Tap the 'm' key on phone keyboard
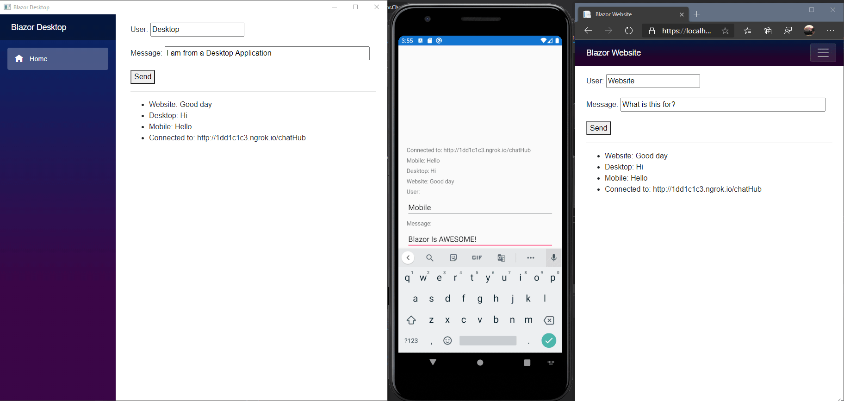The height and width of the screenshot is (401, 844). (x=528, y=320)
